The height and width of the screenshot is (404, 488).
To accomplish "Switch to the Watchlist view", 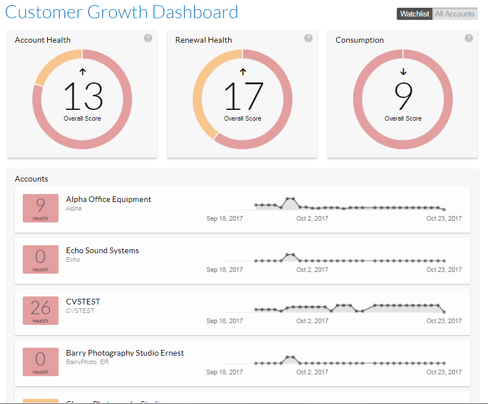I will coord(415,14).
